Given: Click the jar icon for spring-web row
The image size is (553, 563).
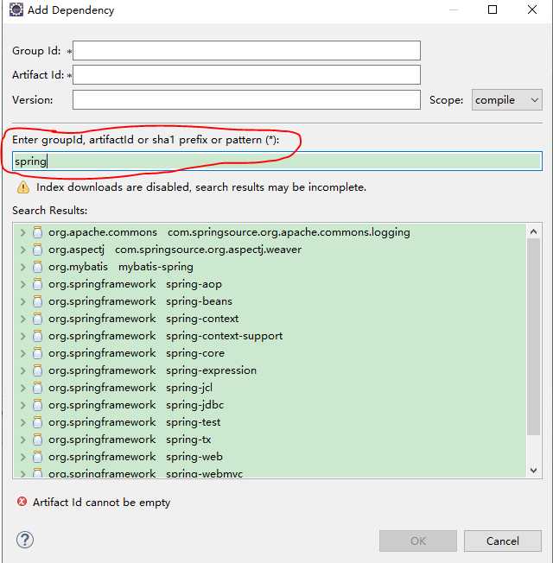Looking at the screenshot, I should click(x=37, y=457).
